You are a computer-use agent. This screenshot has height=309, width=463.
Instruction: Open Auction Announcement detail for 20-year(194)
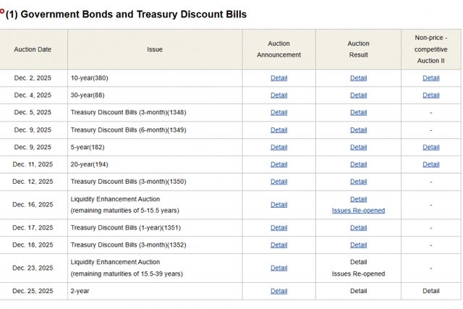point(279,165)
